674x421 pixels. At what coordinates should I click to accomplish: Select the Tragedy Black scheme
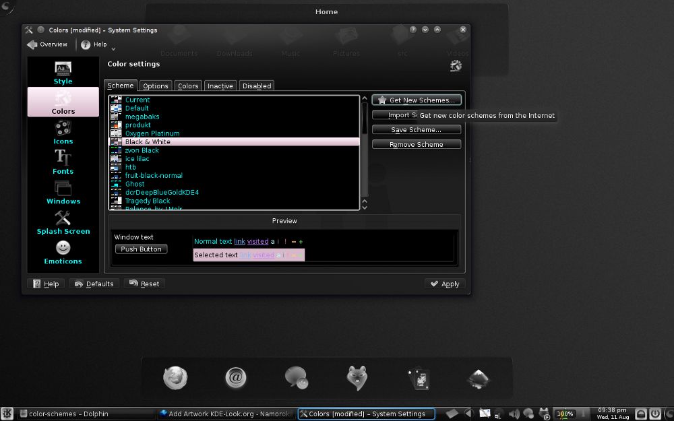pyautogui.click(x=235, y=201)
